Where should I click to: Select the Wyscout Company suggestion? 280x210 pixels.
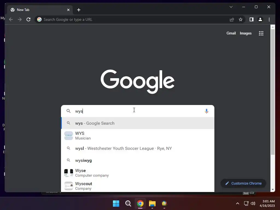138,186
